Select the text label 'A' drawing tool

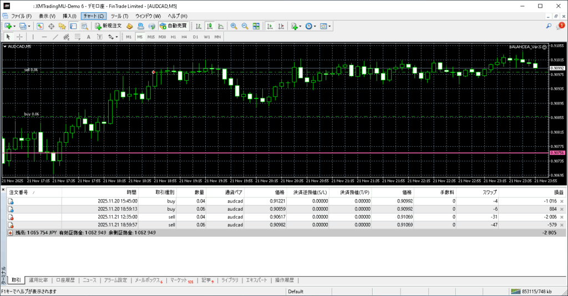(89, 37)
